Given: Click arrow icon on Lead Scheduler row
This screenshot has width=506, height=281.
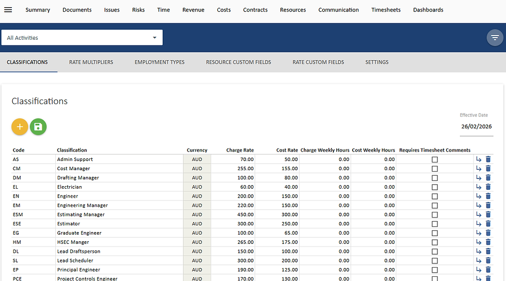Looking at the screenshot, I should [479, 260].
